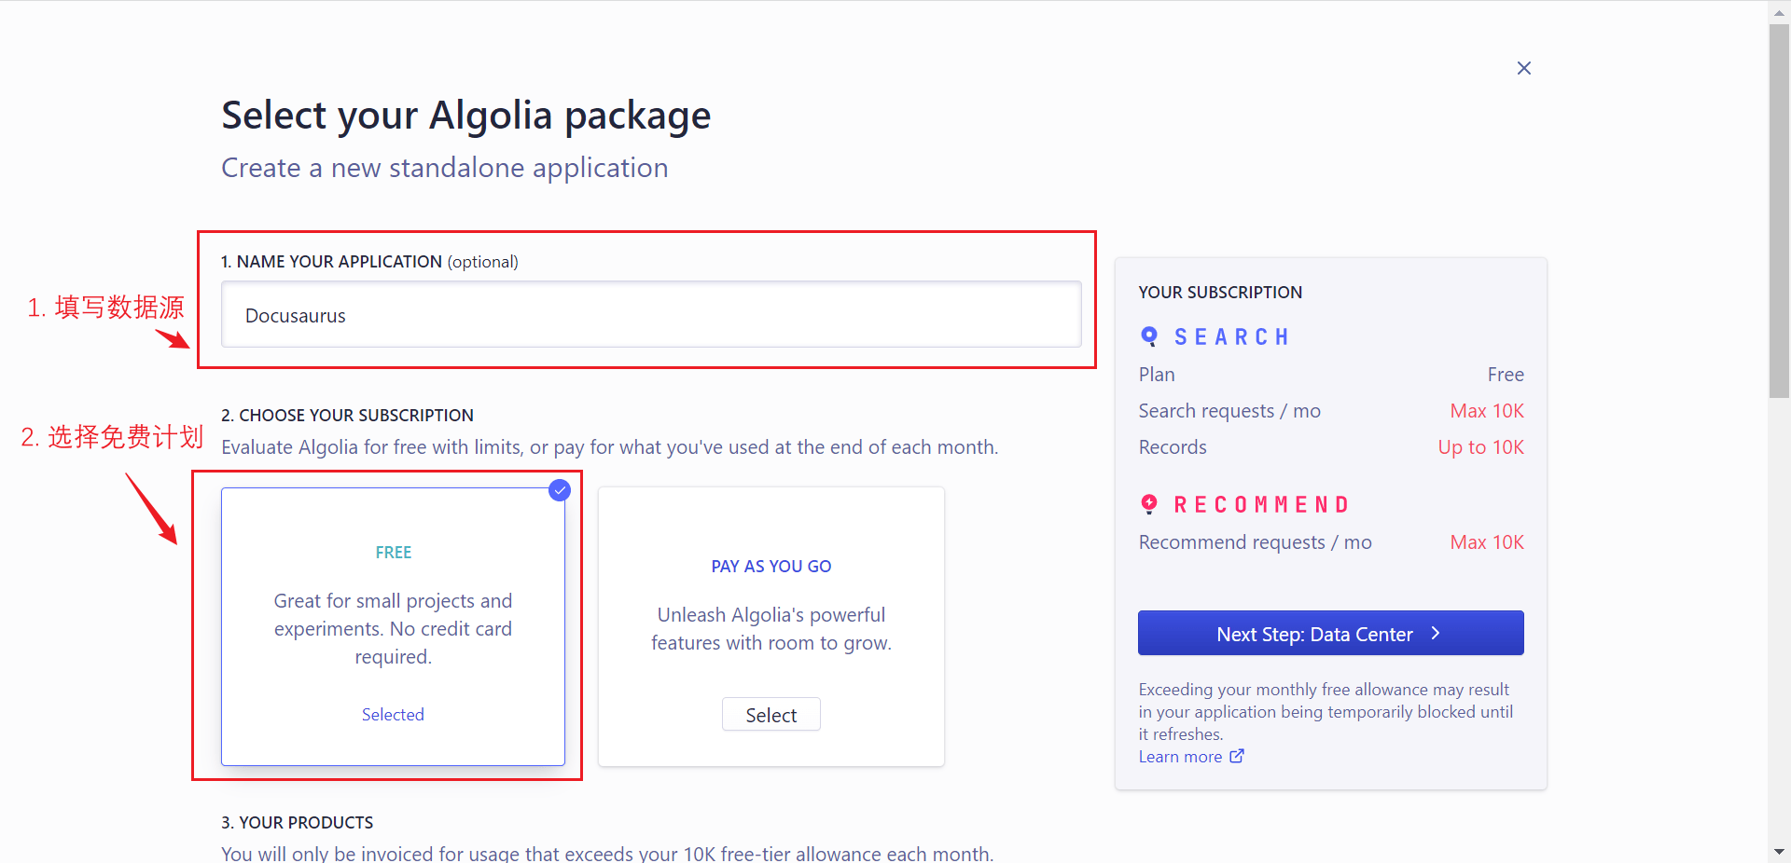The image size is (1791, 863).
Task: Click the SEARCH heading in subscription summary
Action: tap(1231, 336)
